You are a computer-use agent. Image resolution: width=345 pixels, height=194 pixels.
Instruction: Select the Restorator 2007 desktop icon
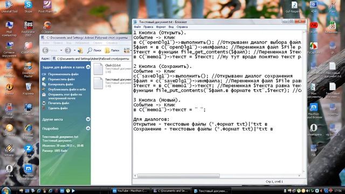(x=28, y=29)
